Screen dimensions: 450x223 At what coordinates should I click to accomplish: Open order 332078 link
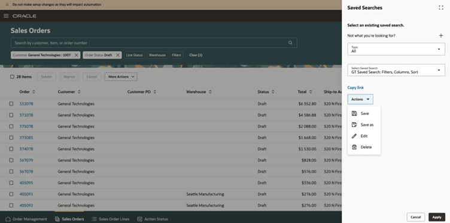point(26,104)
